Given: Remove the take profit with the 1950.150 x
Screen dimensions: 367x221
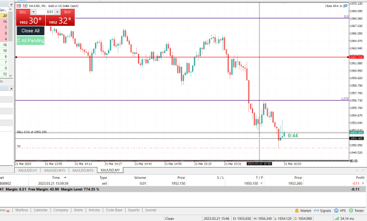Looking at the screenshot, I should click(261, 183).
